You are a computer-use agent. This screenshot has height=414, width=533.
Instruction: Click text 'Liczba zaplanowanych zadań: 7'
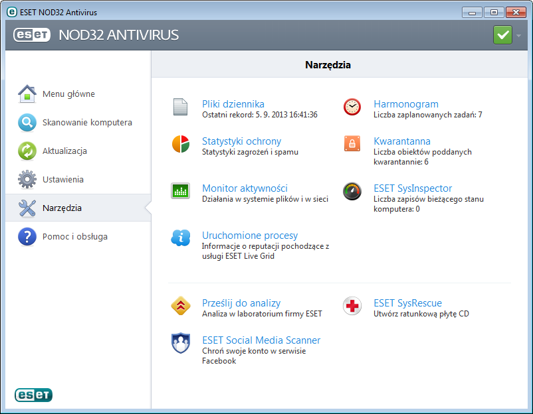pos(427,115)
